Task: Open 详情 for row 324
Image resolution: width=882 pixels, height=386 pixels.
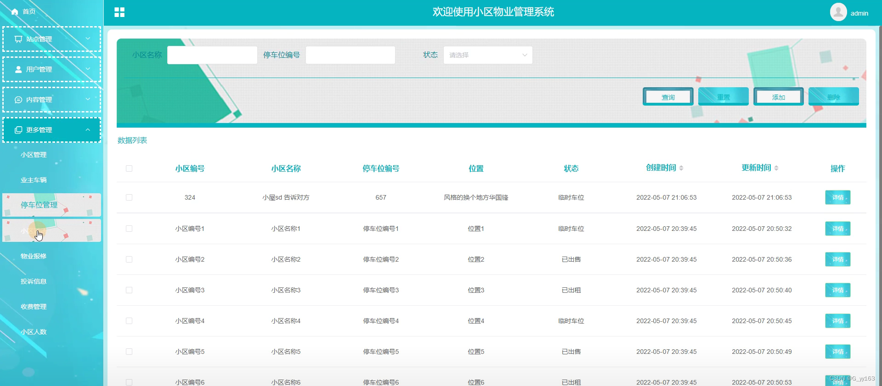Action: [x=838, y=197]
